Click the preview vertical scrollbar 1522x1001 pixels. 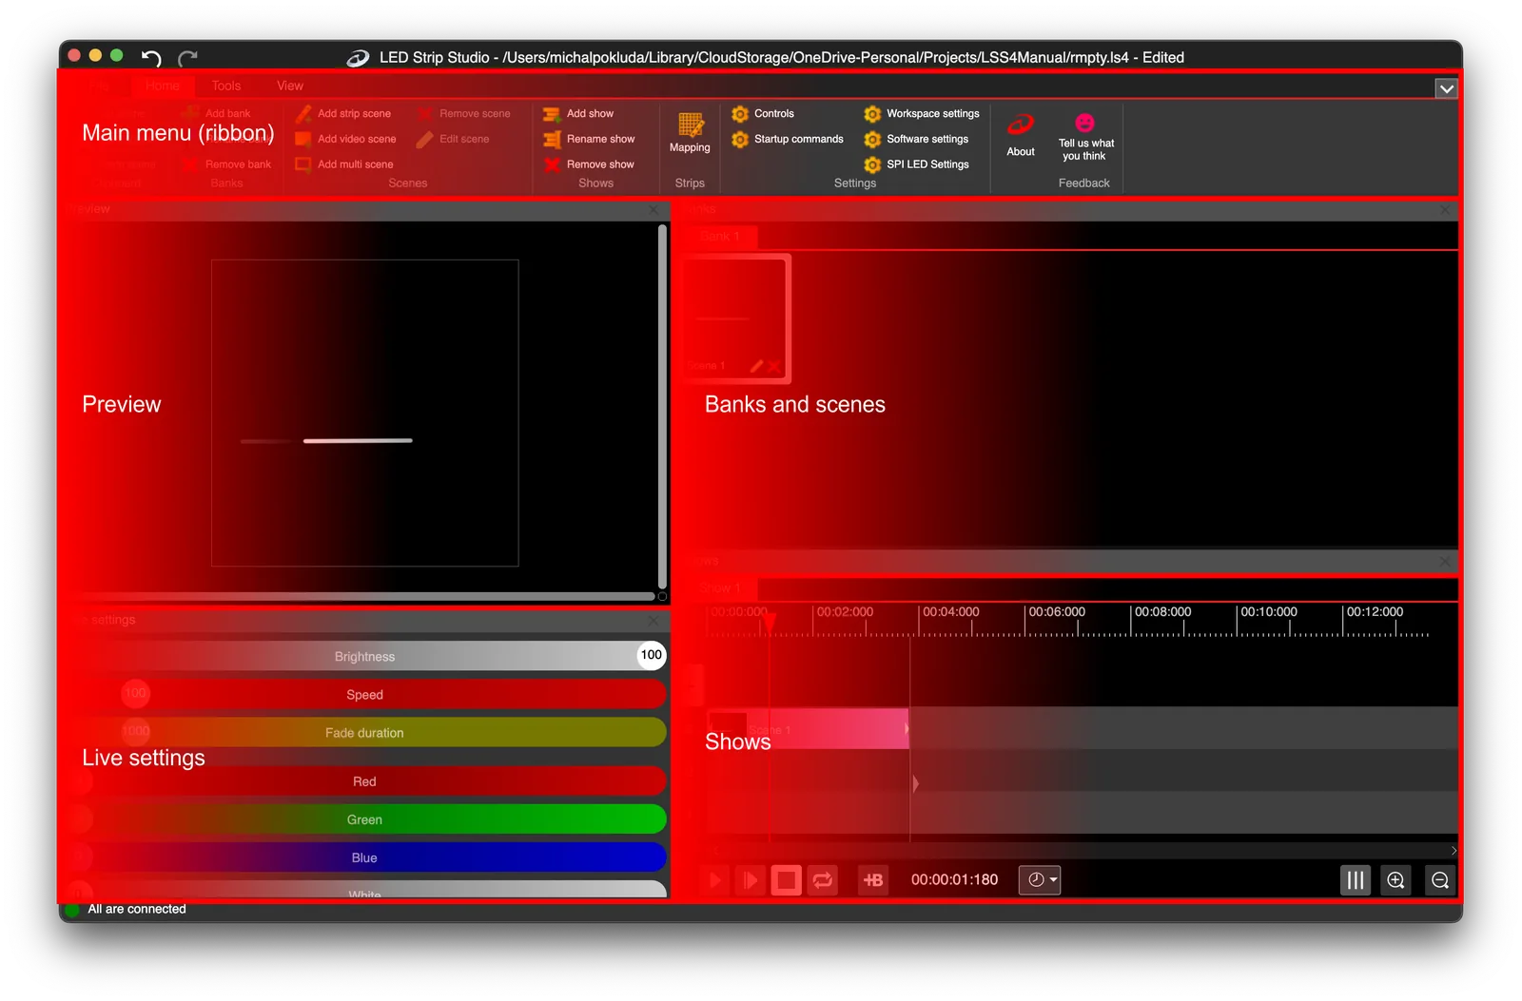[662, 406]
